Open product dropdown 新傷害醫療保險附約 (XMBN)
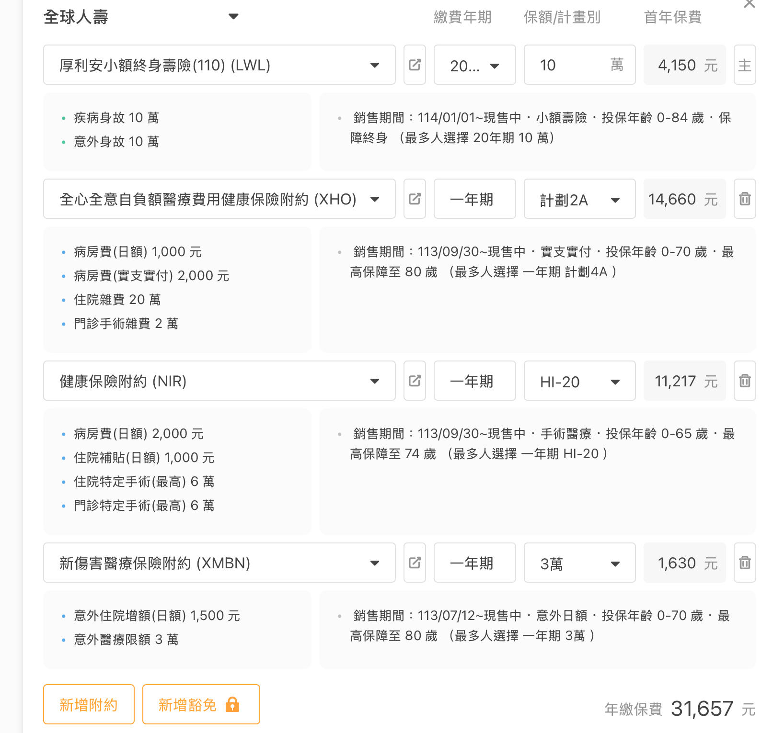The height and width of the screenshot is (733, 773). click(219, 563)
